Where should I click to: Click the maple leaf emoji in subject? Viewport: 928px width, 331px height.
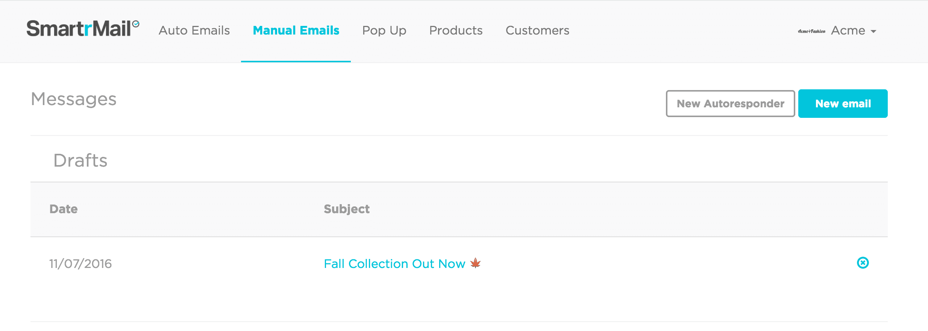pos(476,263)
